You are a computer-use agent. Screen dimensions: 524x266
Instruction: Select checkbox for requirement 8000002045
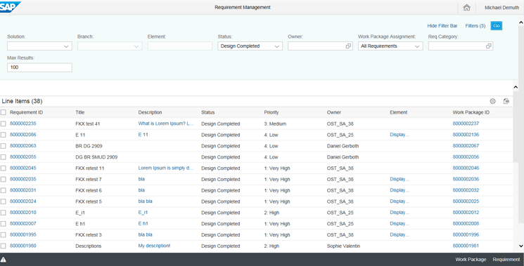(x=4, y=168)
